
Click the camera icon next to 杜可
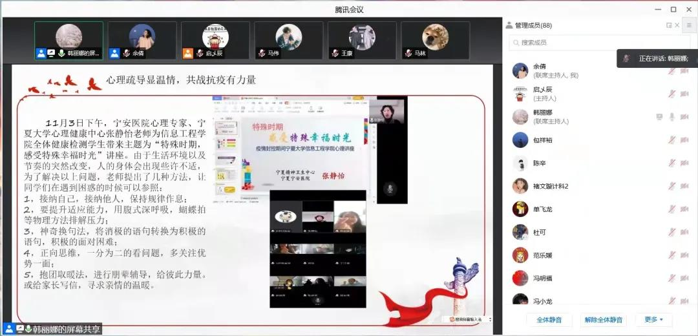[x=684, y=232]
